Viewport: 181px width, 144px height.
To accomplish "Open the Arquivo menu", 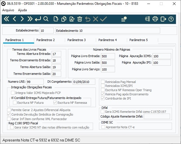I will point(8,10).
